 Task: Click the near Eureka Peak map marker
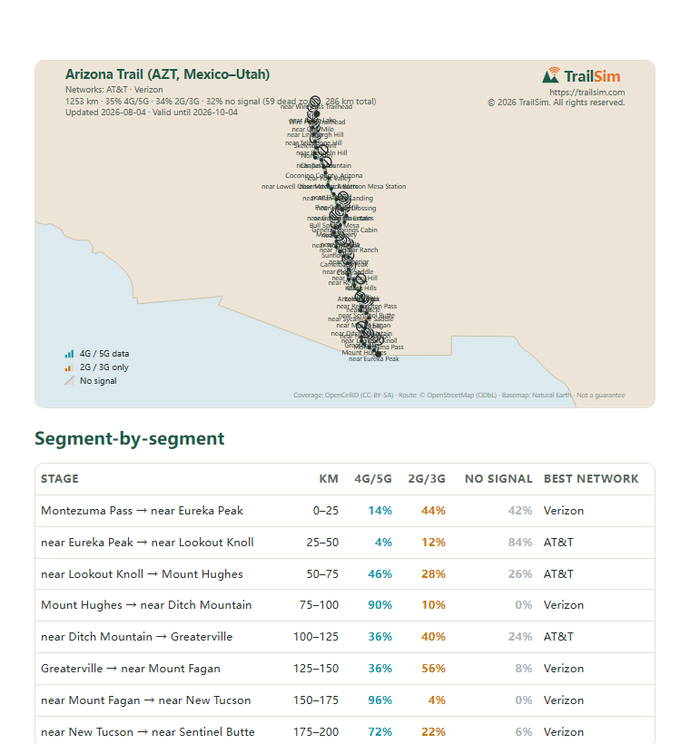pos(378,354)
